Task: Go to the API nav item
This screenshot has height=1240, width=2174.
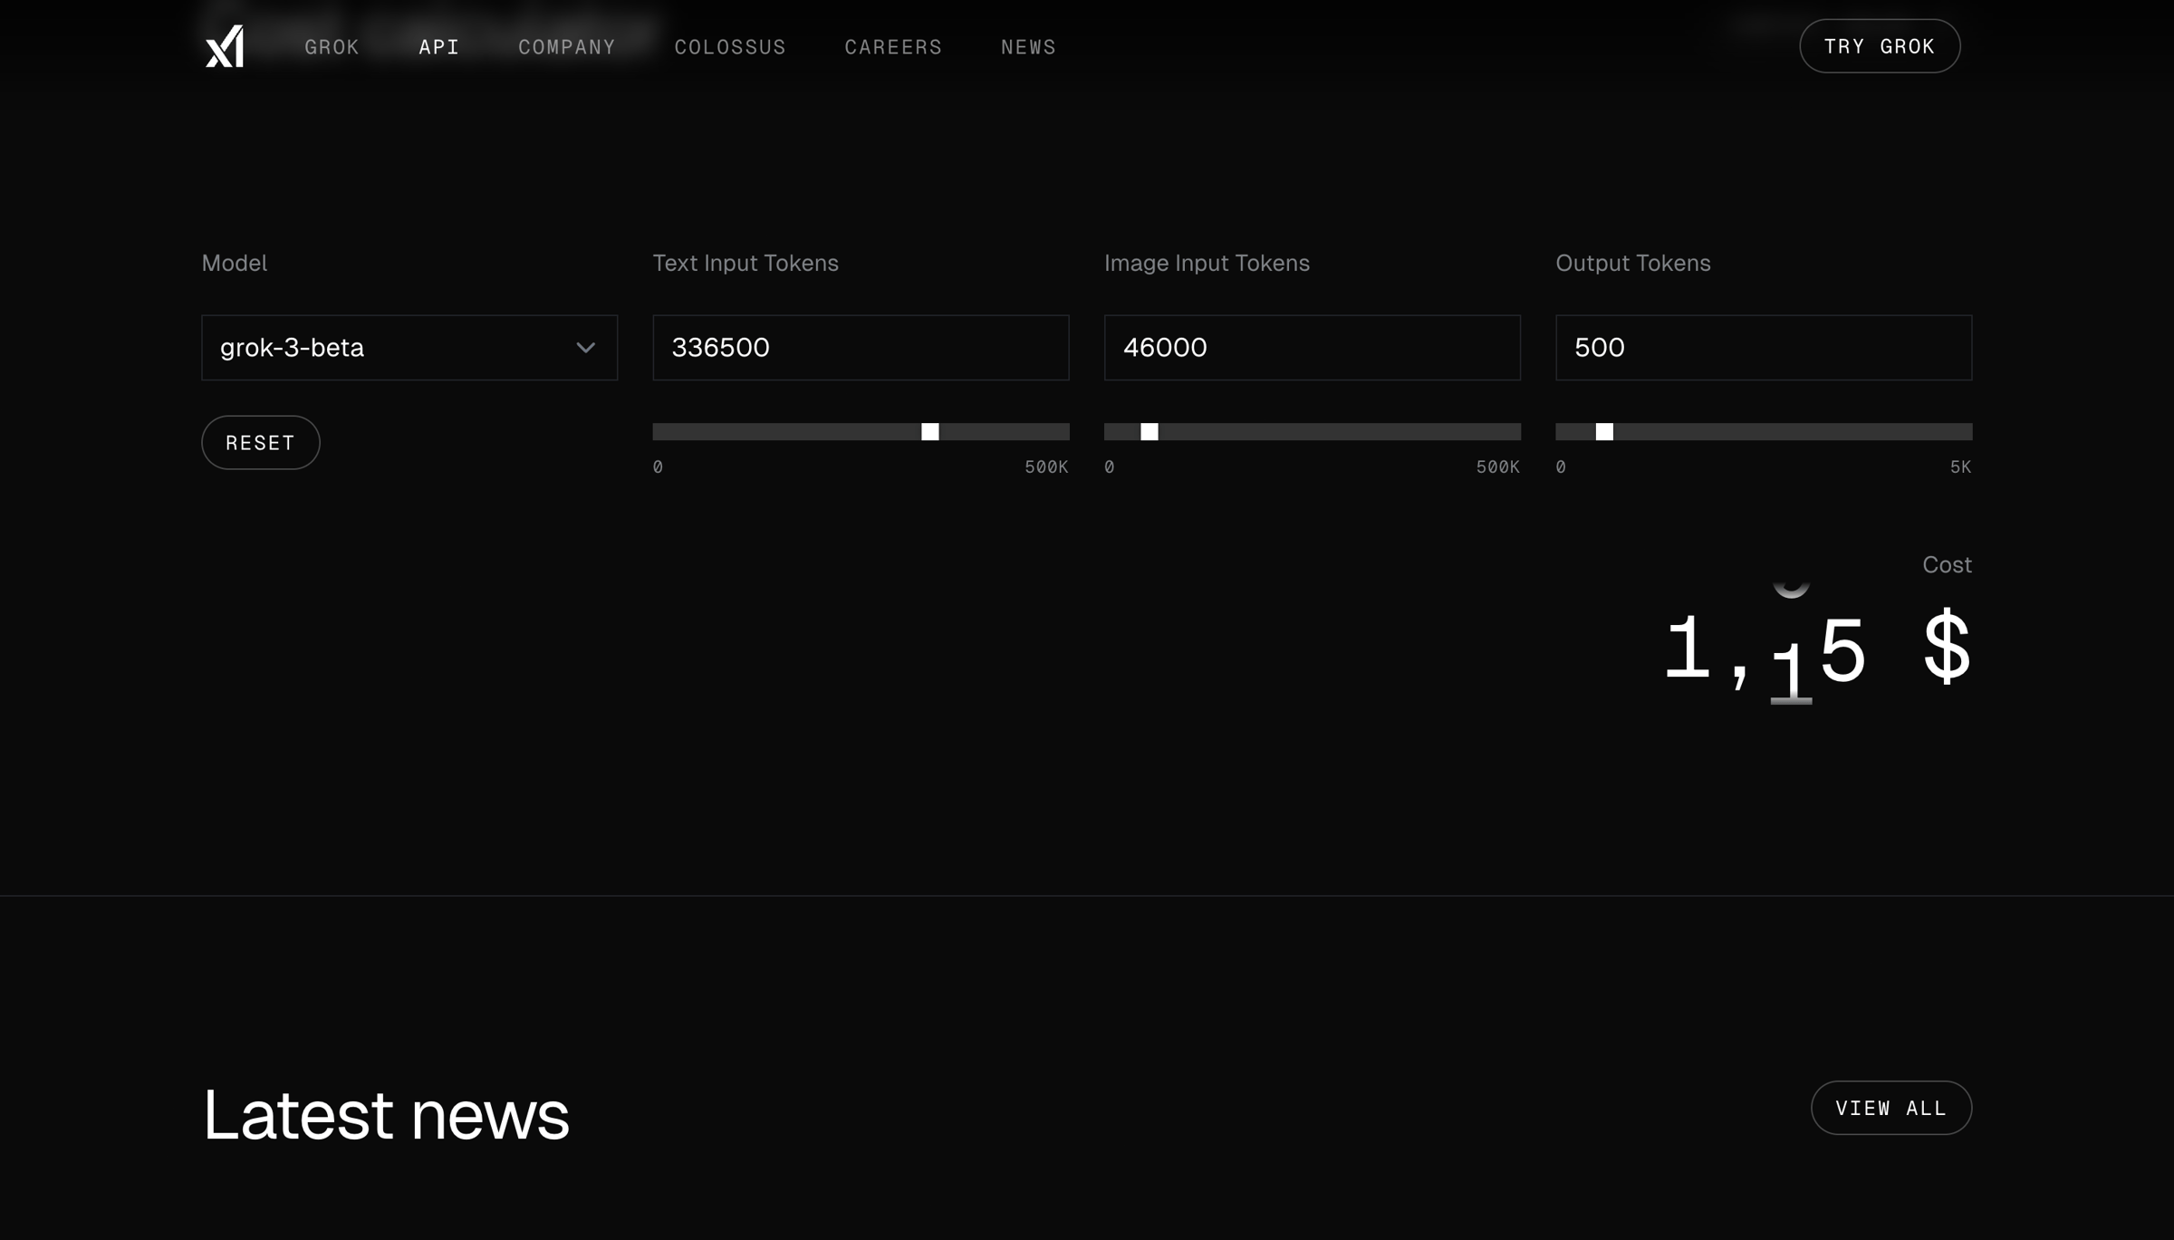Action: [439, 47]
